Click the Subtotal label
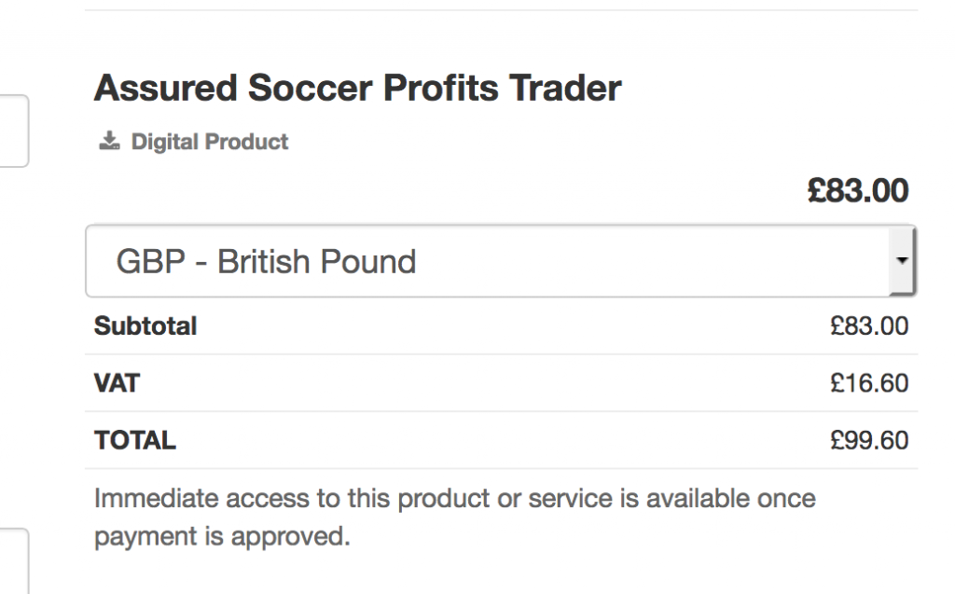Screen dimensions: 955x594 pyautogui.click(x=145, y=326)
